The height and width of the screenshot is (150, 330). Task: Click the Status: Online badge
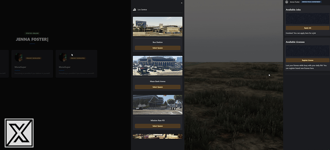(x=32, y=33)
